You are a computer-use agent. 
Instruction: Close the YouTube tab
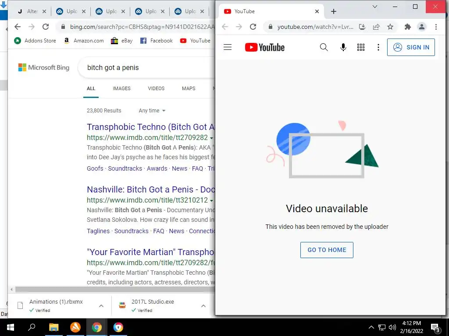pyautogui.click(x=317, y=11)
